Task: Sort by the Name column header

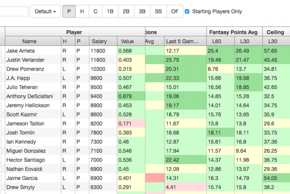Action: tap(33, 41)
